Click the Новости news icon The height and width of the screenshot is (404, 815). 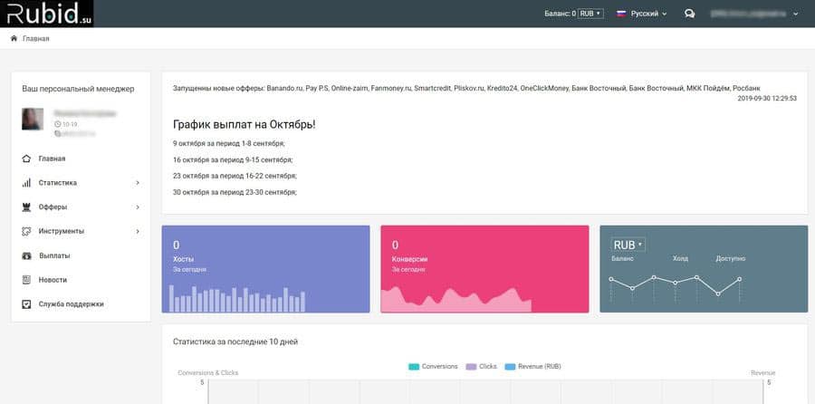click(x=26, y=281)
